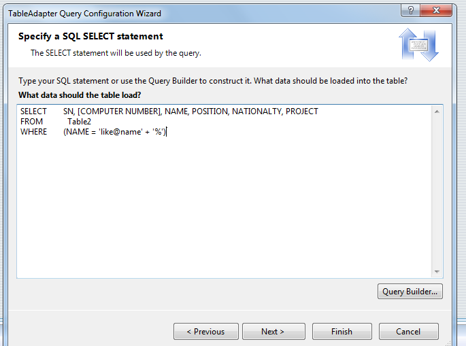Click the PROJECT column in the SELECT list
The image size is (466, 346).
coord(301,111)
